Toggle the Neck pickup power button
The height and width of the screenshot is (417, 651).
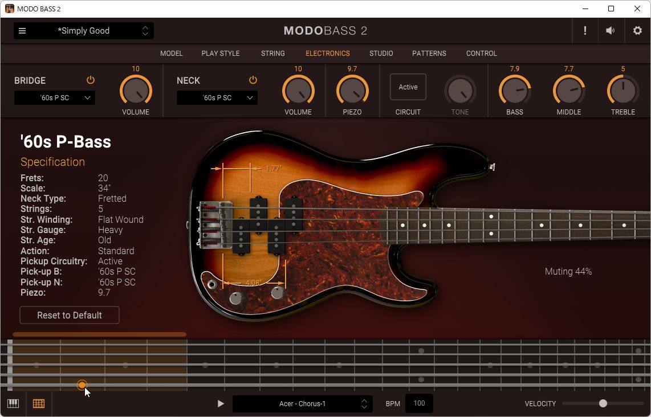coord(253,80)
